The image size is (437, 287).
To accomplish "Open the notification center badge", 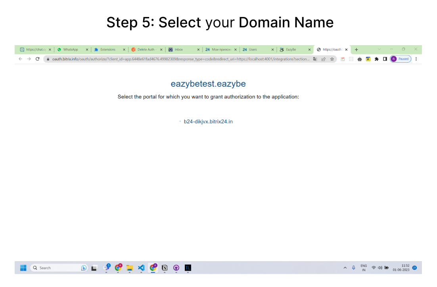I will 414,268.
